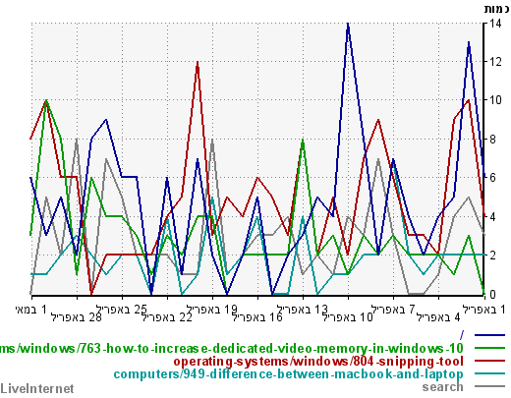Click the gray legend line swatch
Screen dimensions: 511x398
click(x=489, y=386)
